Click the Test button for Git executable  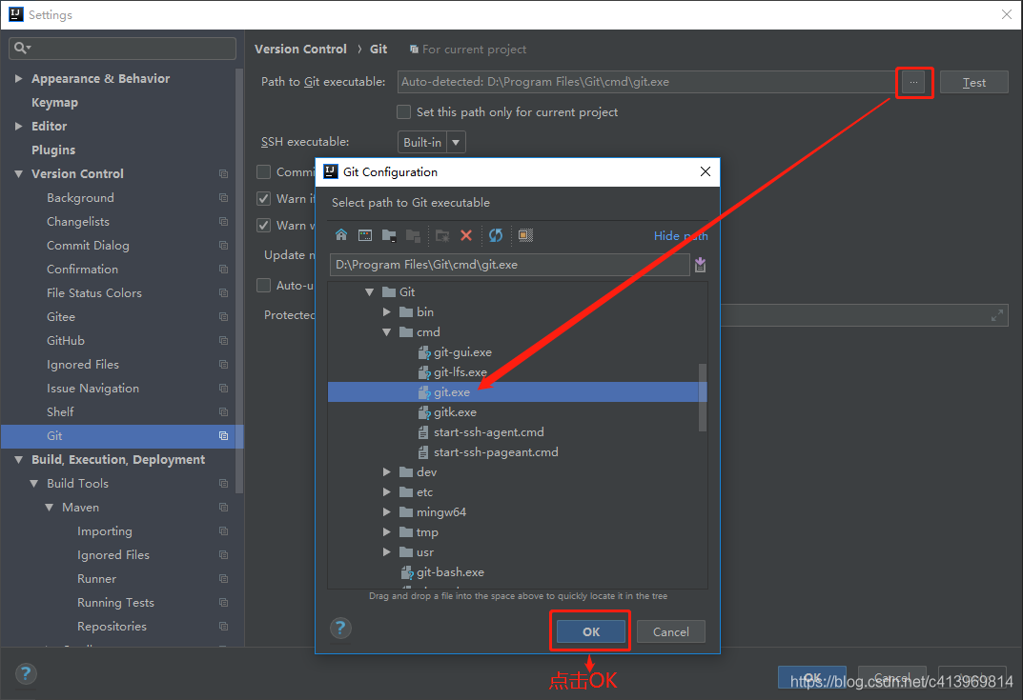point(974,82)
